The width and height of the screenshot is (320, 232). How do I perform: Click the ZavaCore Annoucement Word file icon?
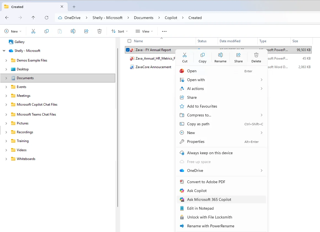click(132, 67)
